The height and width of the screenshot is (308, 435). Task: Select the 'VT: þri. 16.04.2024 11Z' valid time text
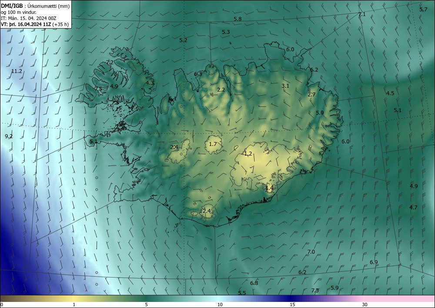click(26, 24)
